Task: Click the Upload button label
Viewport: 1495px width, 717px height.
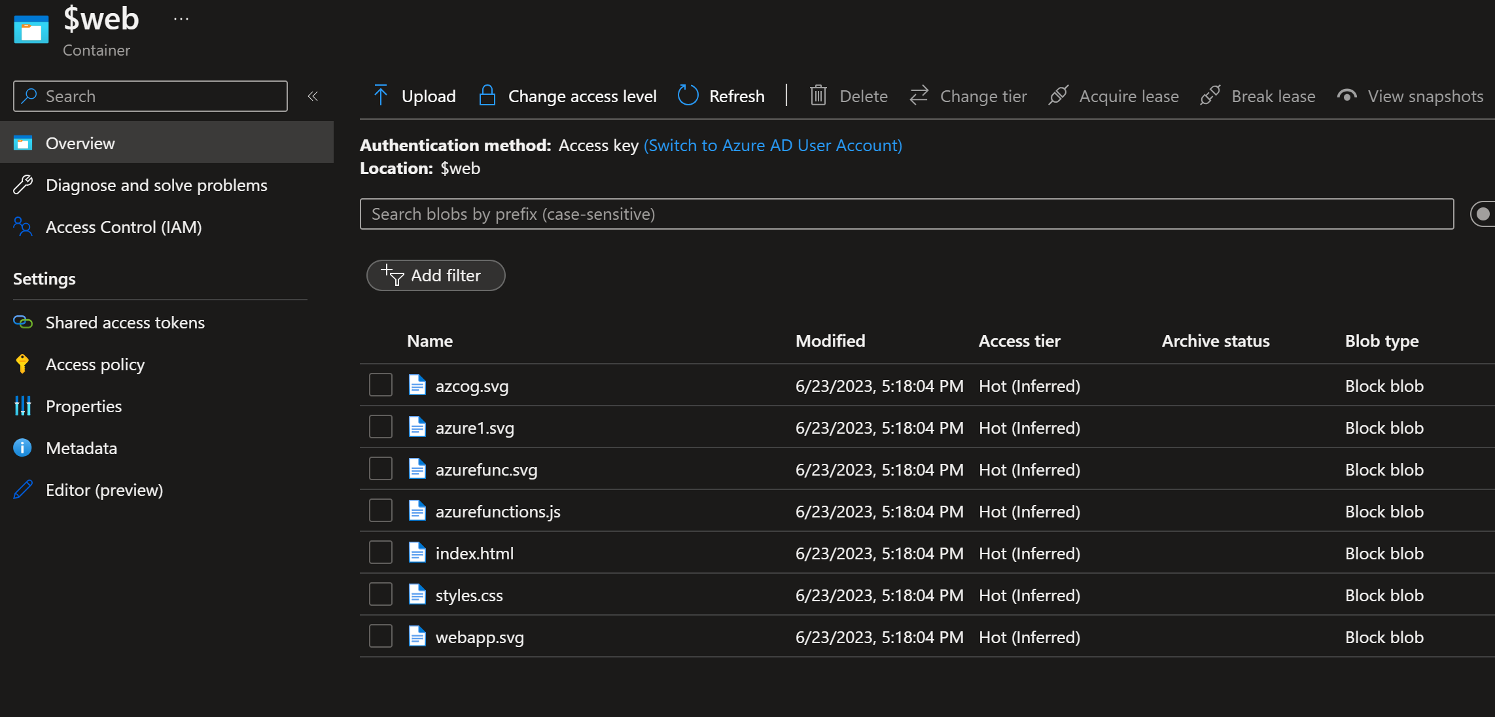Action: 429,96
